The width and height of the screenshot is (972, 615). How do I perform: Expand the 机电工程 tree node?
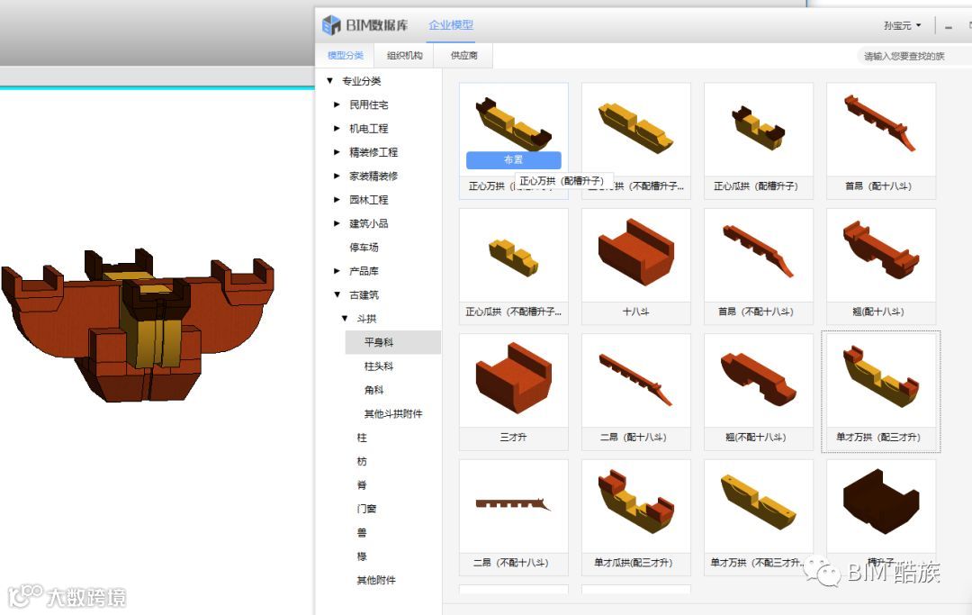click(337, 129)
